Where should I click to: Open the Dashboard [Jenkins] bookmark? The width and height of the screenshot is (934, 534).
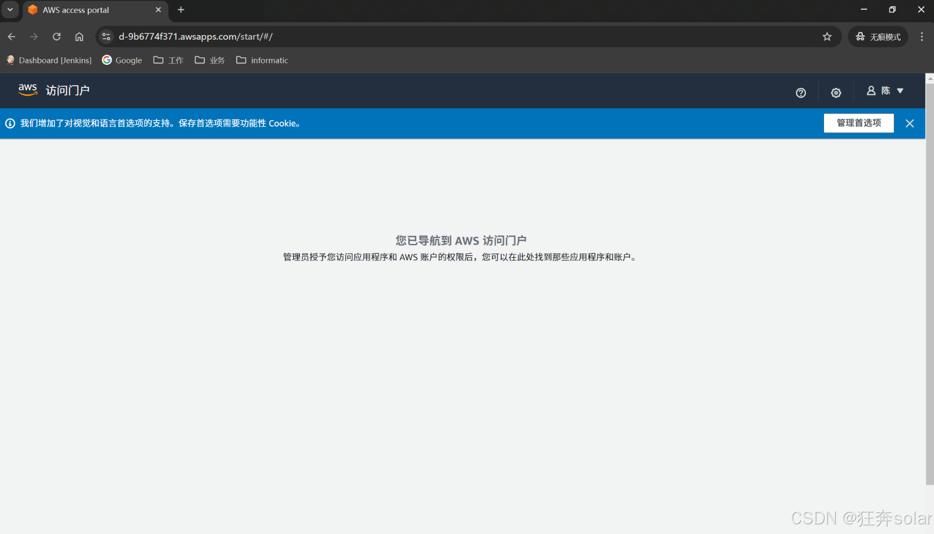49,60
